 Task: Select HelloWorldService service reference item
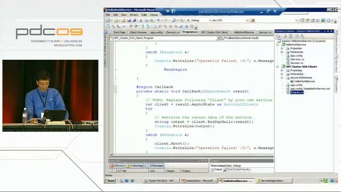305,82
